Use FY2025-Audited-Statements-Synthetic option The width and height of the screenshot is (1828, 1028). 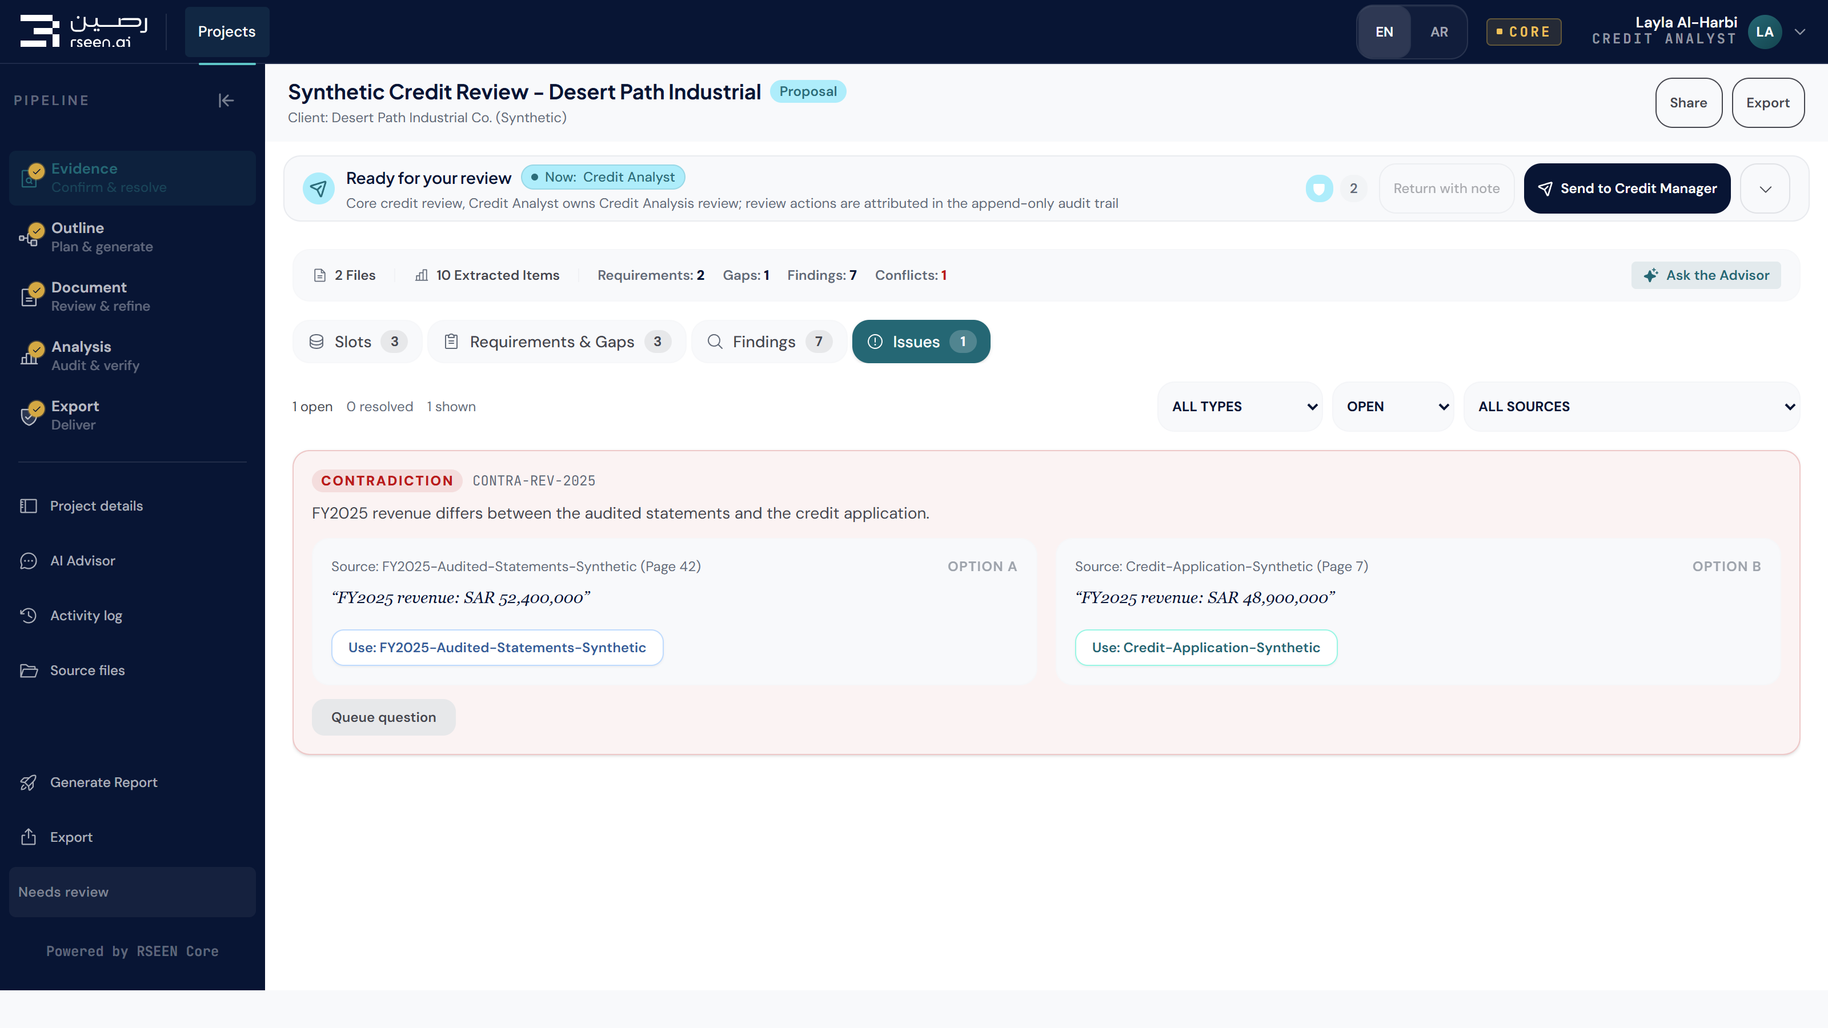[x=497, y=648]
